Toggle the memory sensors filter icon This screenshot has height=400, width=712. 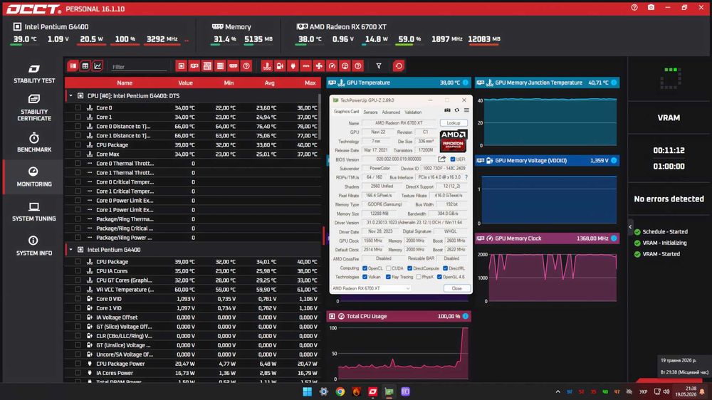pyautogui.click(x=233, y=66)
